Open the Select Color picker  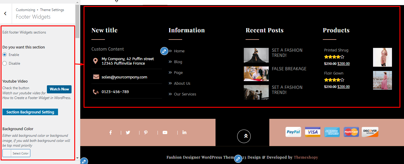(17, 153)
